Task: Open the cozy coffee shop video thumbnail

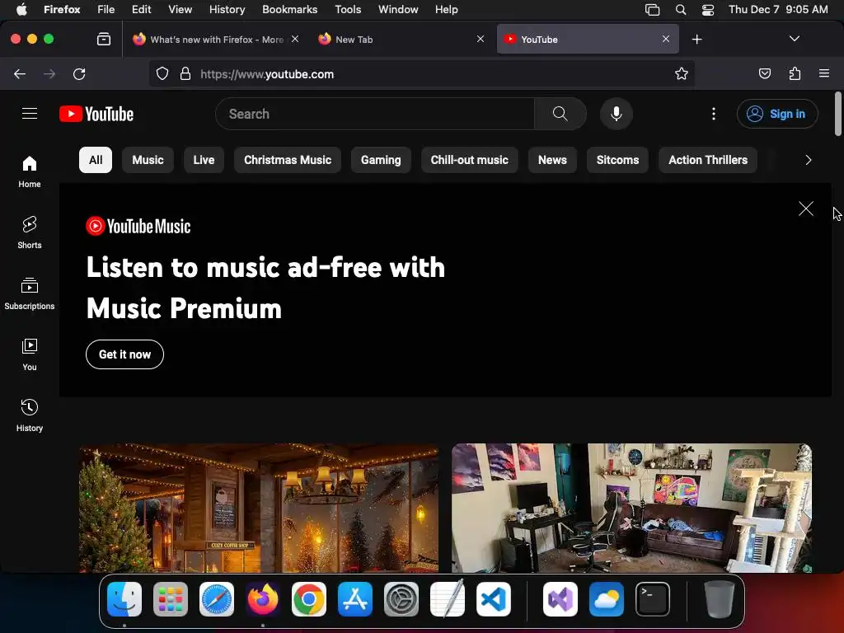Action: tap(259, 508)
